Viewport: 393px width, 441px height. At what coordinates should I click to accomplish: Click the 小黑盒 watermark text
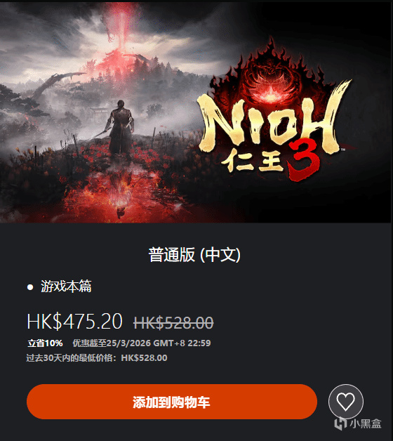coord(365,423)
